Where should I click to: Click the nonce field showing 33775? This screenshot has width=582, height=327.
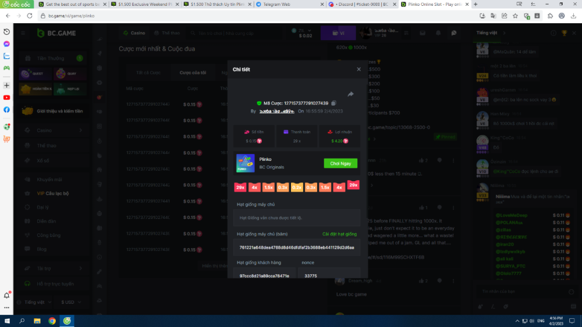click(x=329, y=276)
